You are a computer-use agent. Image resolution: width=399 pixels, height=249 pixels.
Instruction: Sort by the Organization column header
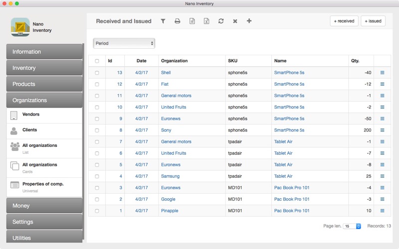coord(174,61)
